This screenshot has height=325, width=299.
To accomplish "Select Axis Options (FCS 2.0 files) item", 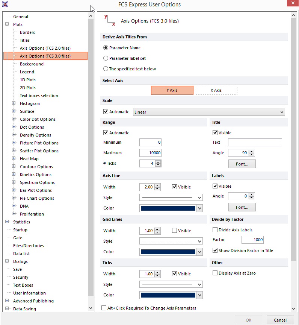I will point(45,48).
